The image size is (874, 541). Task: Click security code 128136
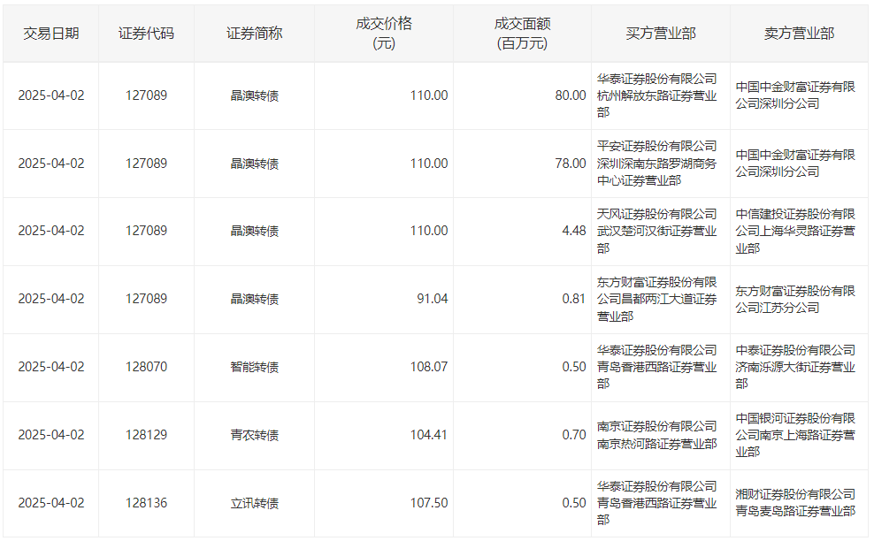146,503
